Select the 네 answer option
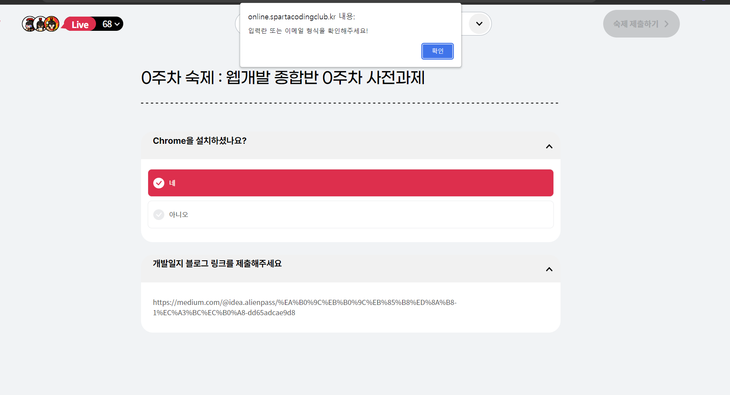This screenshot has width=730, height=395. coord(351,183)
